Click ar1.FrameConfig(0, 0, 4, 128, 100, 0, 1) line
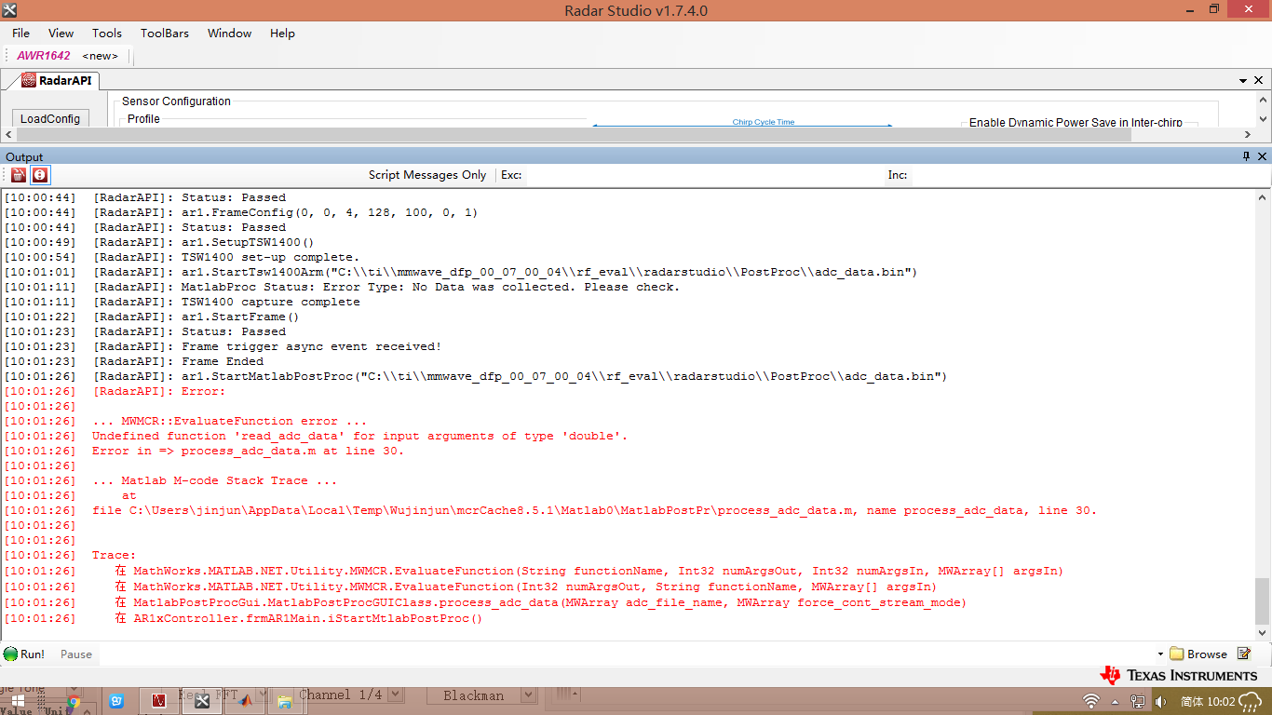The width and height of the screenshot is (1272, 715). pos(330,212)
